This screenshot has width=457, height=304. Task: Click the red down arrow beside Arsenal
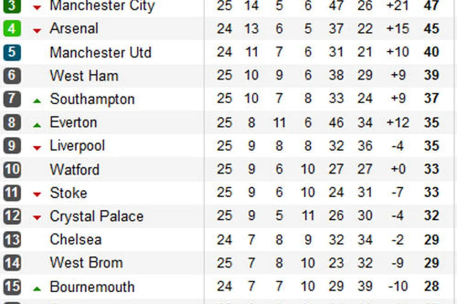click(x=37, y=30)
